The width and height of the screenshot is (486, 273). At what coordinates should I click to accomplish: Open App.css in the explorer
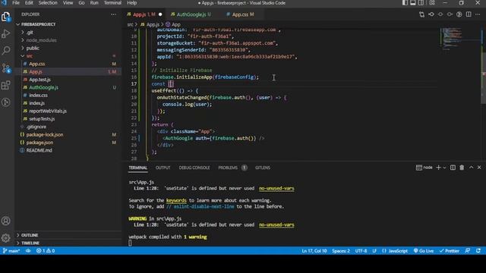(x=37, y=64)
